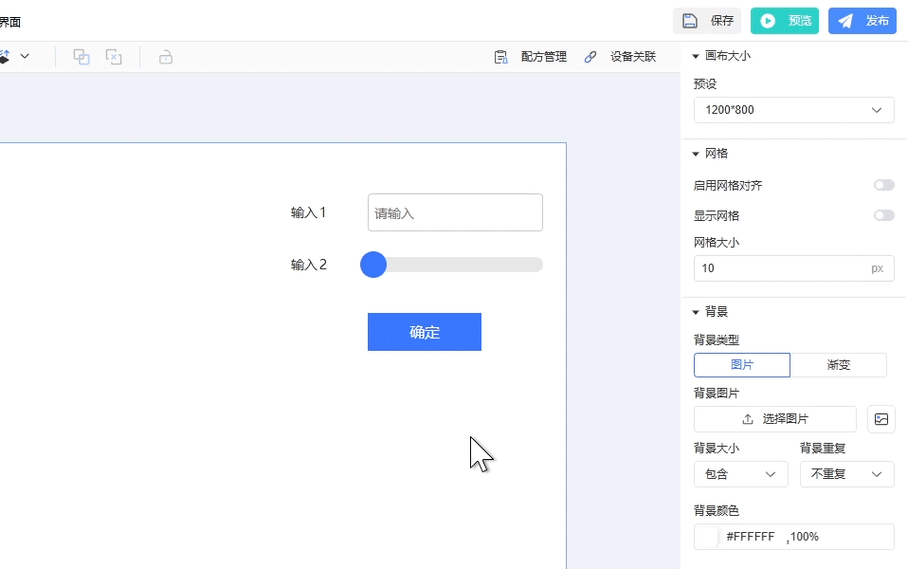Click 预览 to preview the page
908x569 pixels.
tap(785, 21)
